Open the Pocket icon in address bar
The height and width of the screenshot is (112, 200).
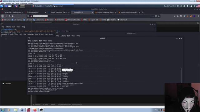click(x=156, y=16)
